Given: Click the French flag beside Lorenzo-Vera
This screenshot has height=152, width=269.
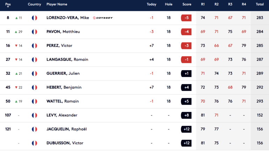Looking at the screenshot, I should pyautogui.click(x=34, y=18).
